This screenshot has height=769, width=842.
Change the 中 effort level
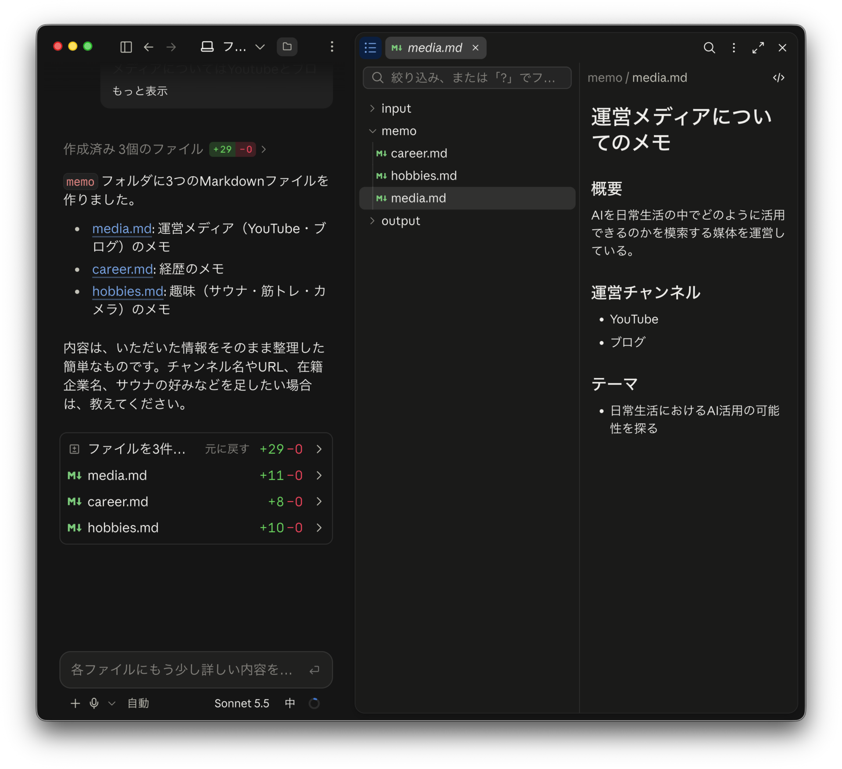[290, 703]
